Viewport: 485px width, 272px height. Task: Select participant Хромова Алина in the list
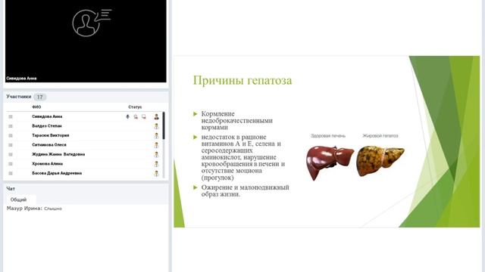[x=47, y=164]
